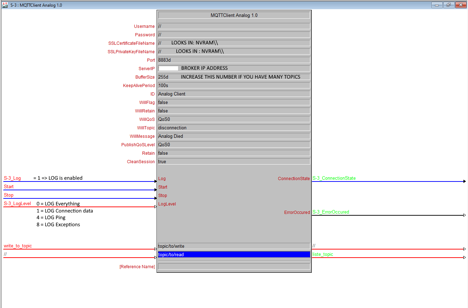Select the WillTopic field disconnection

[234, 128]
